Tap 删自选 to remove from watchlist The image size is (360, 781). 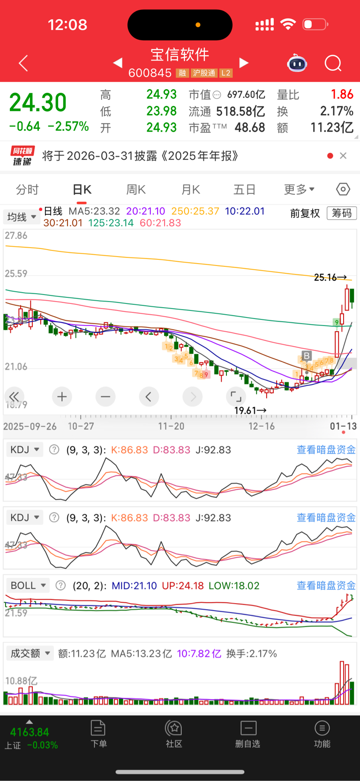click(x=247, y=734)
